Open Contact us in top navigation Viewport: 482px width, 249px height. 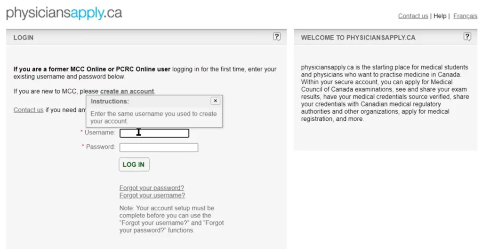[413, 16]
